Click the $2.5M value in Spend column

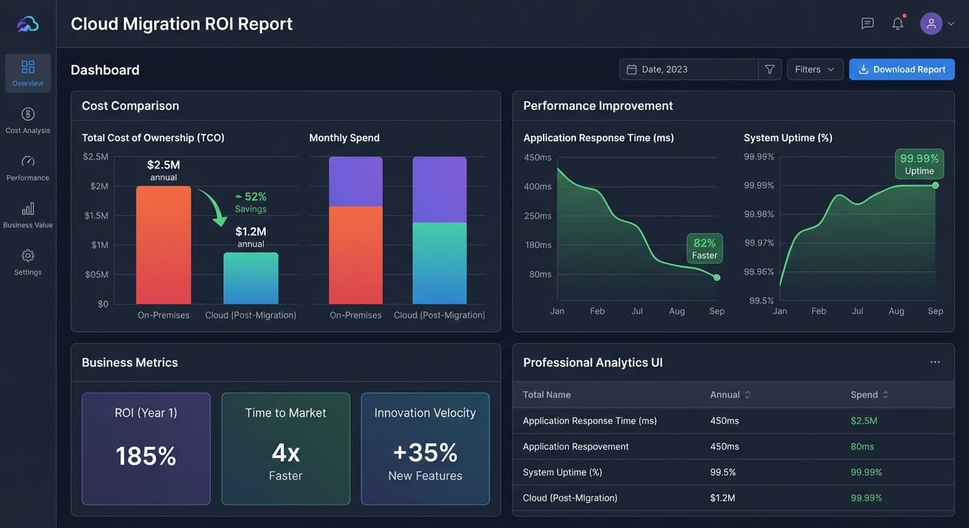(864, 421)
